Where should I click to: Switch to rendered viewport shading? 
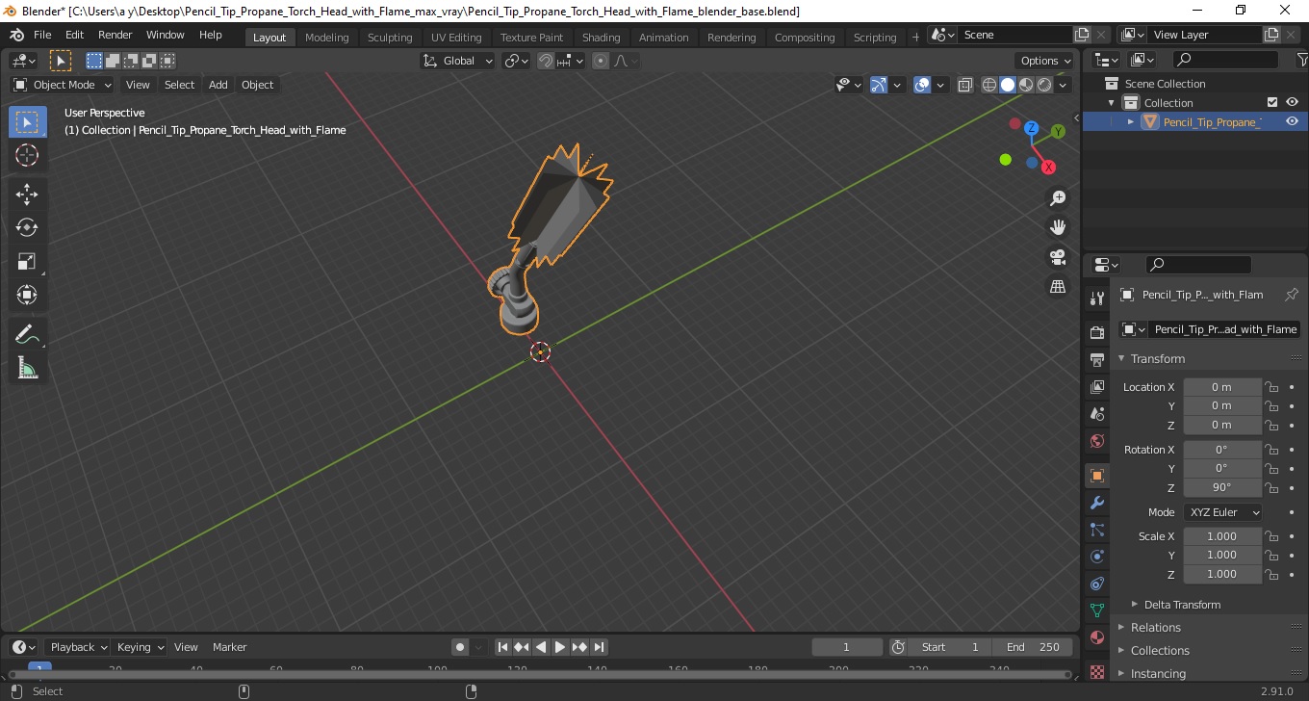[x=1044, y=85]
